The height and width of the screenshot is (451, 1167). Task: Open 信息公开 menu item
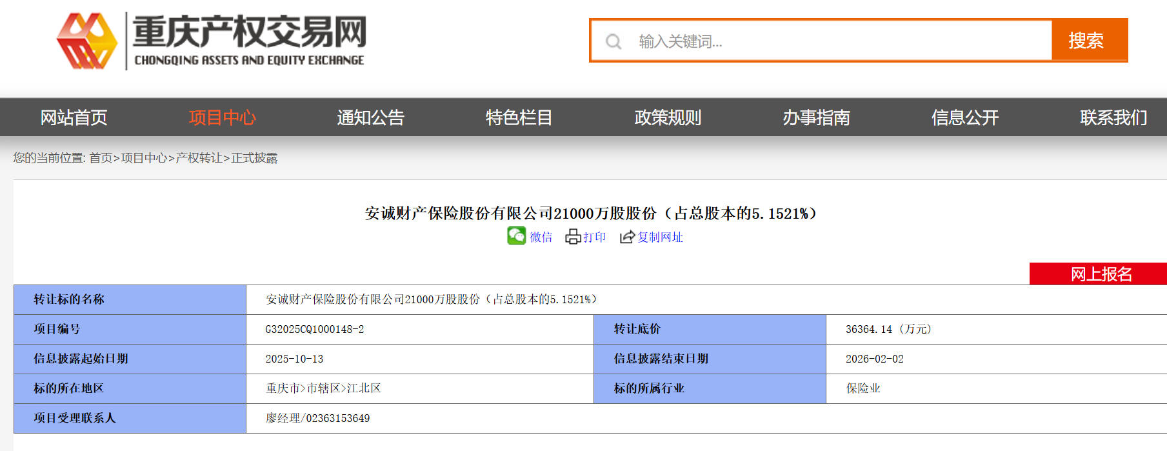coord(965,117)
